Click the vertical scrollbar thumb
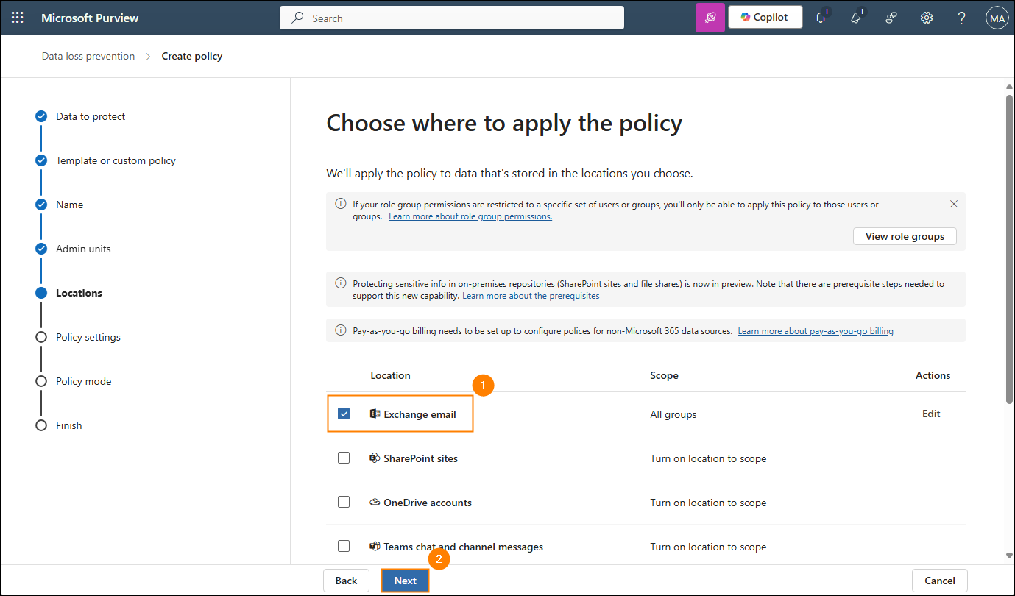This screenshot has height=596, width=1015. [1009, 249]
